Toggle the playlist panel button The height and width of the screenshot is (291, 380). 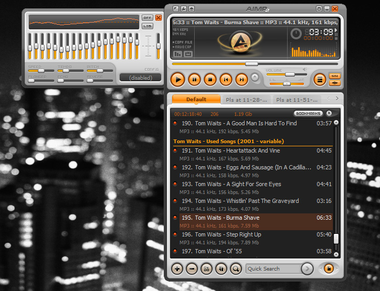pos(319,80)
